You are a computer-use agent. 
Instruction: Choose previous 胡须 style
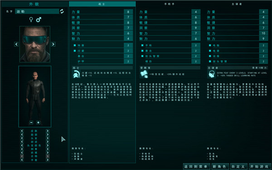tap(22, 142)
